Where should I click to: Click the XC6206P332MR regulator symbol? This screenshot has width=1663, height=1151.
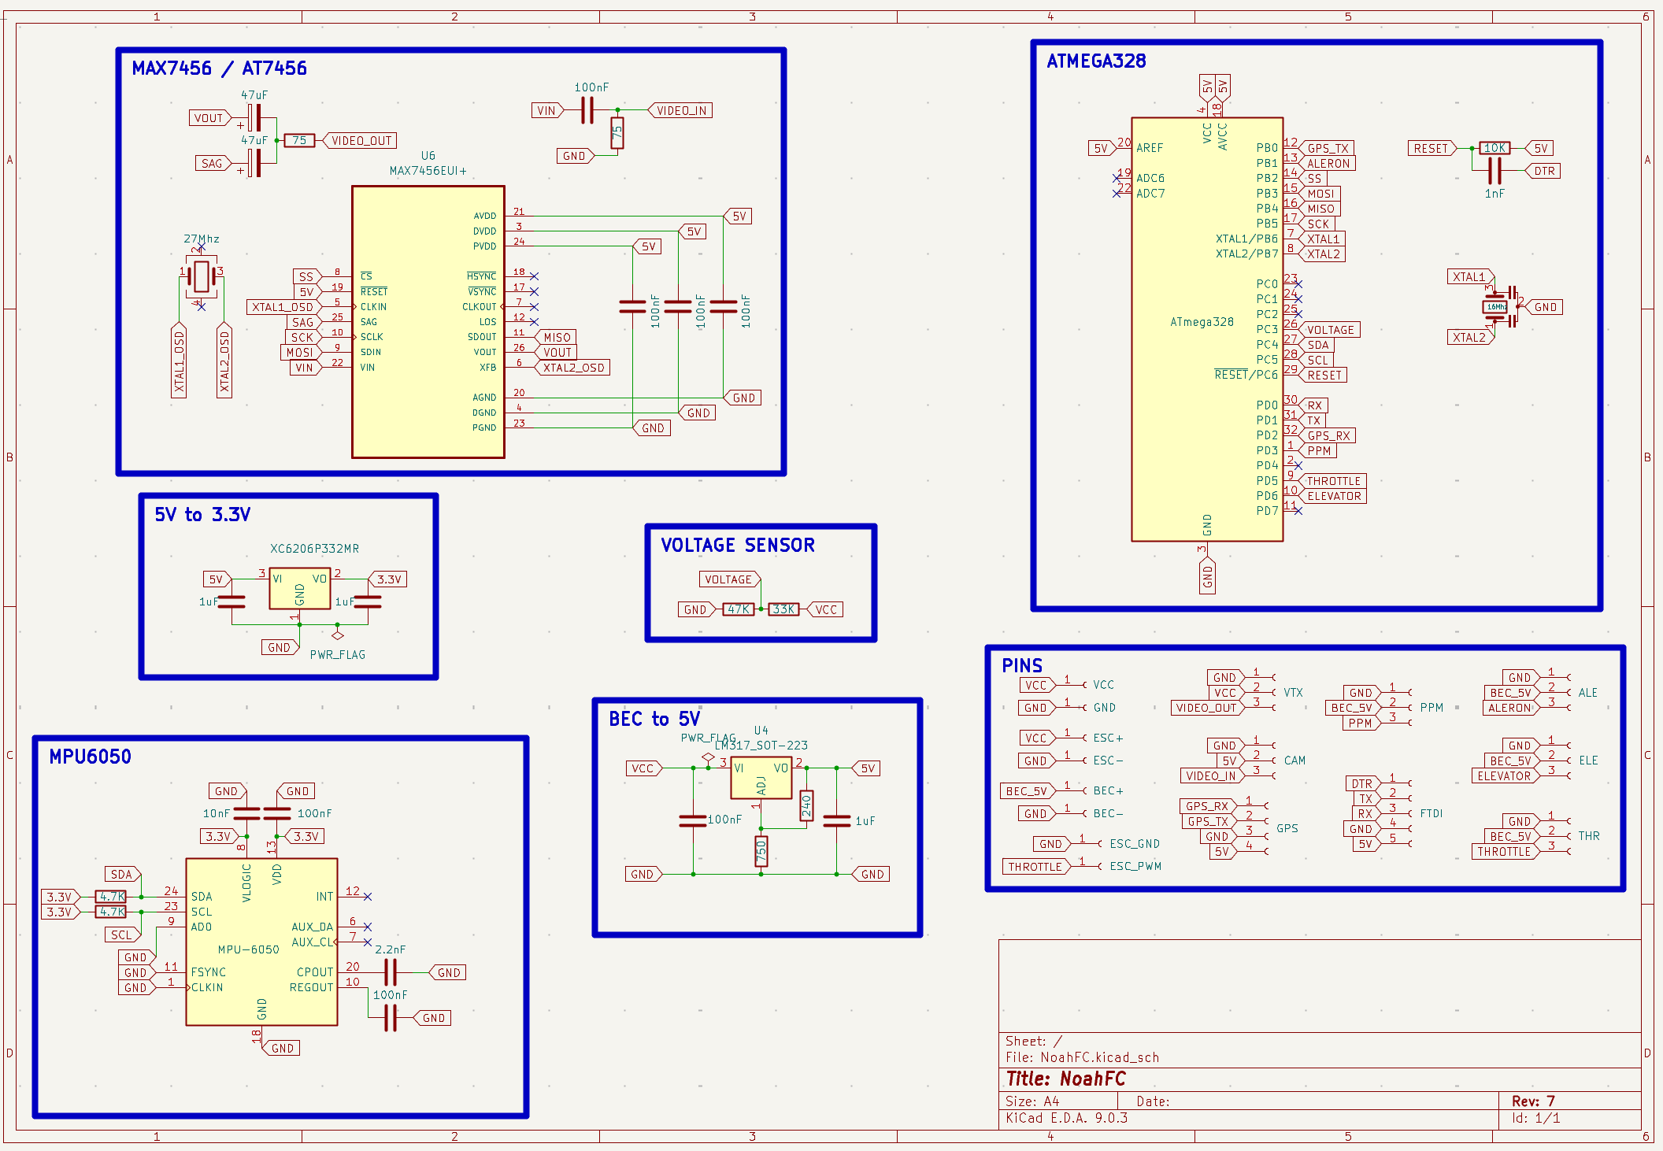click(299, 588)
